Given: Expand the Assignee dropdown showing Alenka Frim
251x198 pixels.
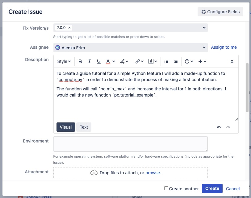Looking at the screenshot, I should 204,47.
